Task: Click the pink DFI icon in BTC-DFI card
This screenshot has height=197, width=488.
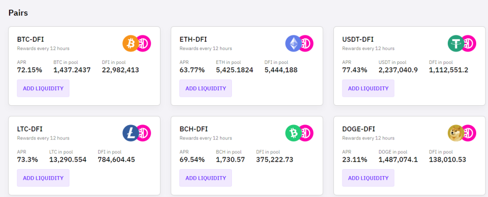Action: click(144, 43)
